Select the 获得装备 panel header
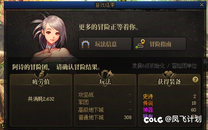208x130 pixels. click(169, 82)
